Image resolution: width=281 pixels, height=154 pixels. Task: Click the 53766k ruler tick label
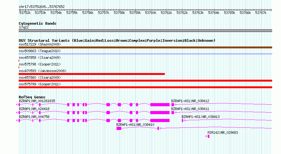[x=245, y=13]
